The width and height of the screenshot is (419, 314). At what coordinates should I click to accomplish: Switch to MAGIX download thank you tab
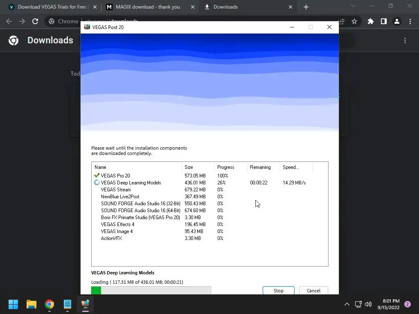[x=147, y=7]
